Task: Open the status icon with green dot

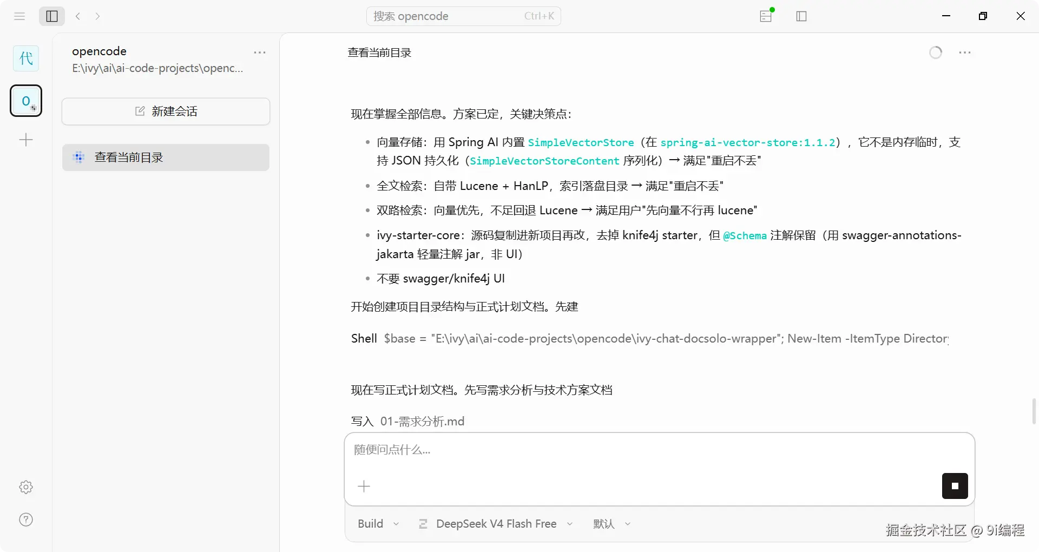Action: pos(766,16)
